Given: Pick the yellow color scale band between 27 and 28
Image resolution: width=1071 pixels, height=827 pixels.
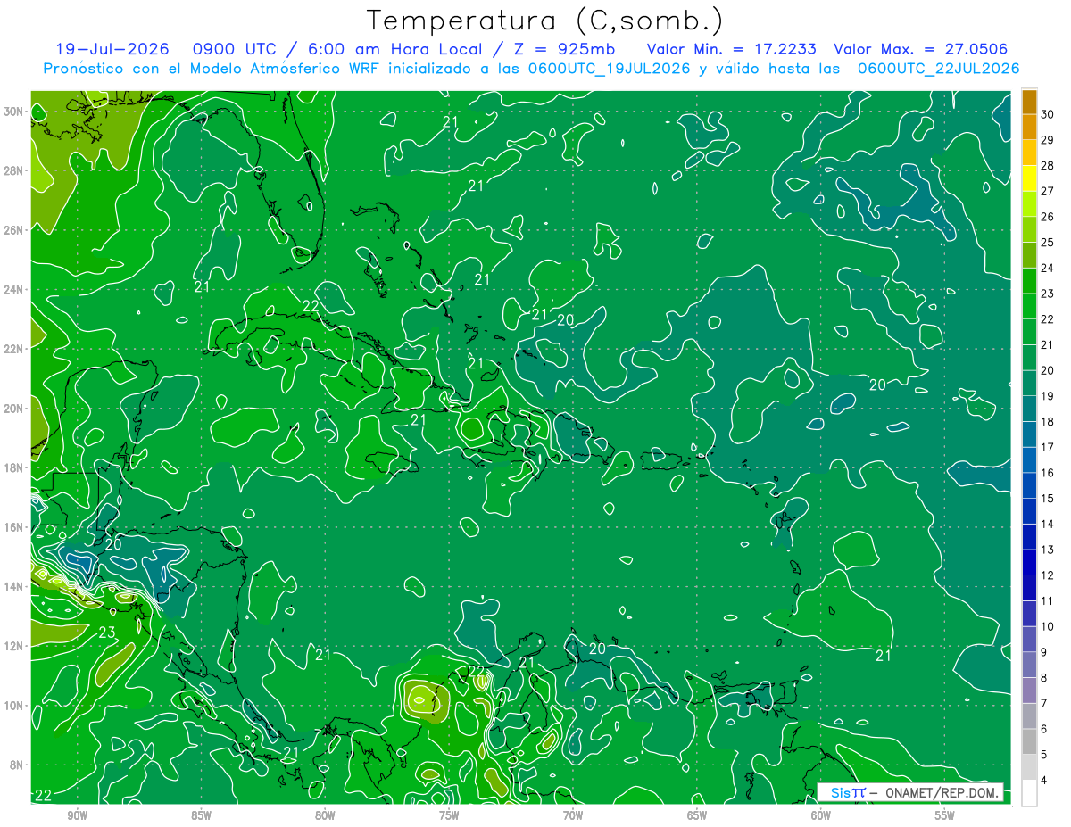Looking at the screenshot, I should (x=1029, y=178).
